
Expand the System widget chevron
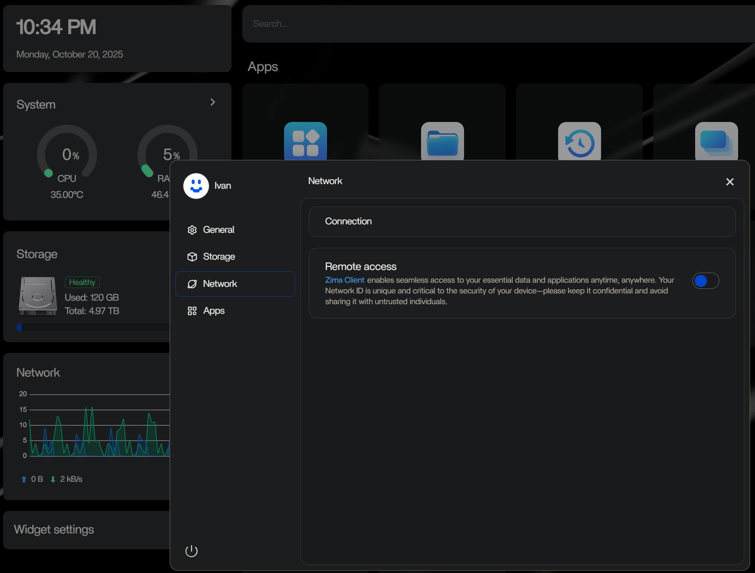coord(213,102)
